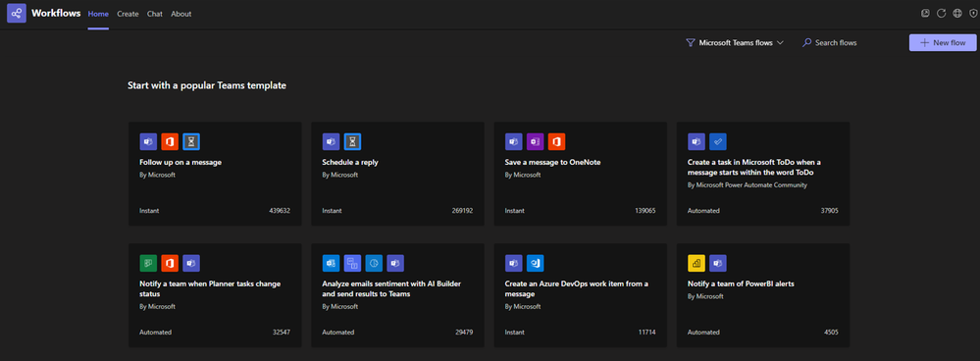
Task: Go to the Chat tab
Action: 154,14
